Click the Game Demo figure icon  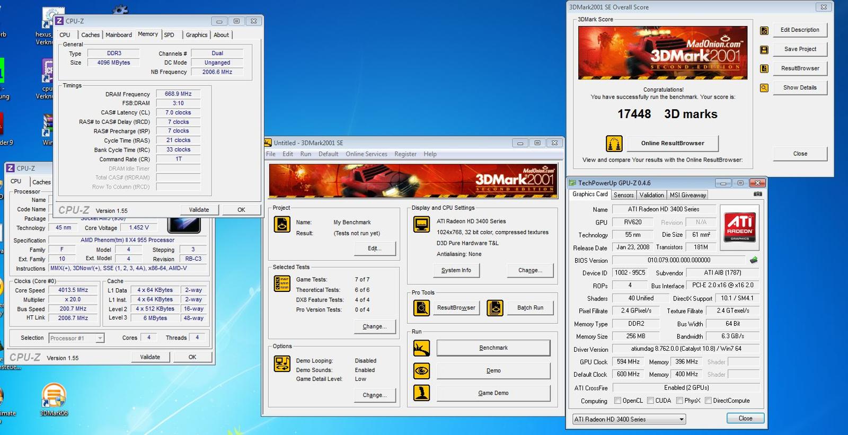pyautogui.click(x=421, y=393)
